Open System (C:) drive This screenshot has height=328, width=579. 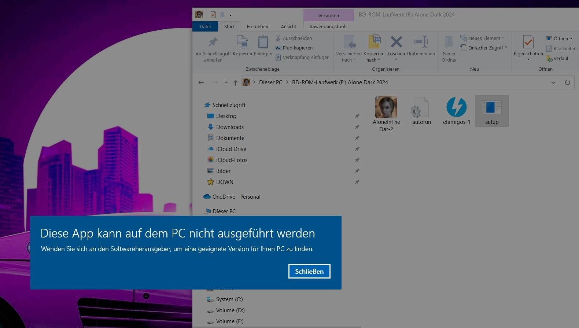pos(229,299)
